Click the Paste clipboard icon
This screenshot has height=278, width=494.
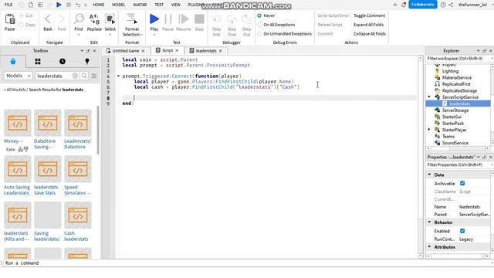(10, 19)
